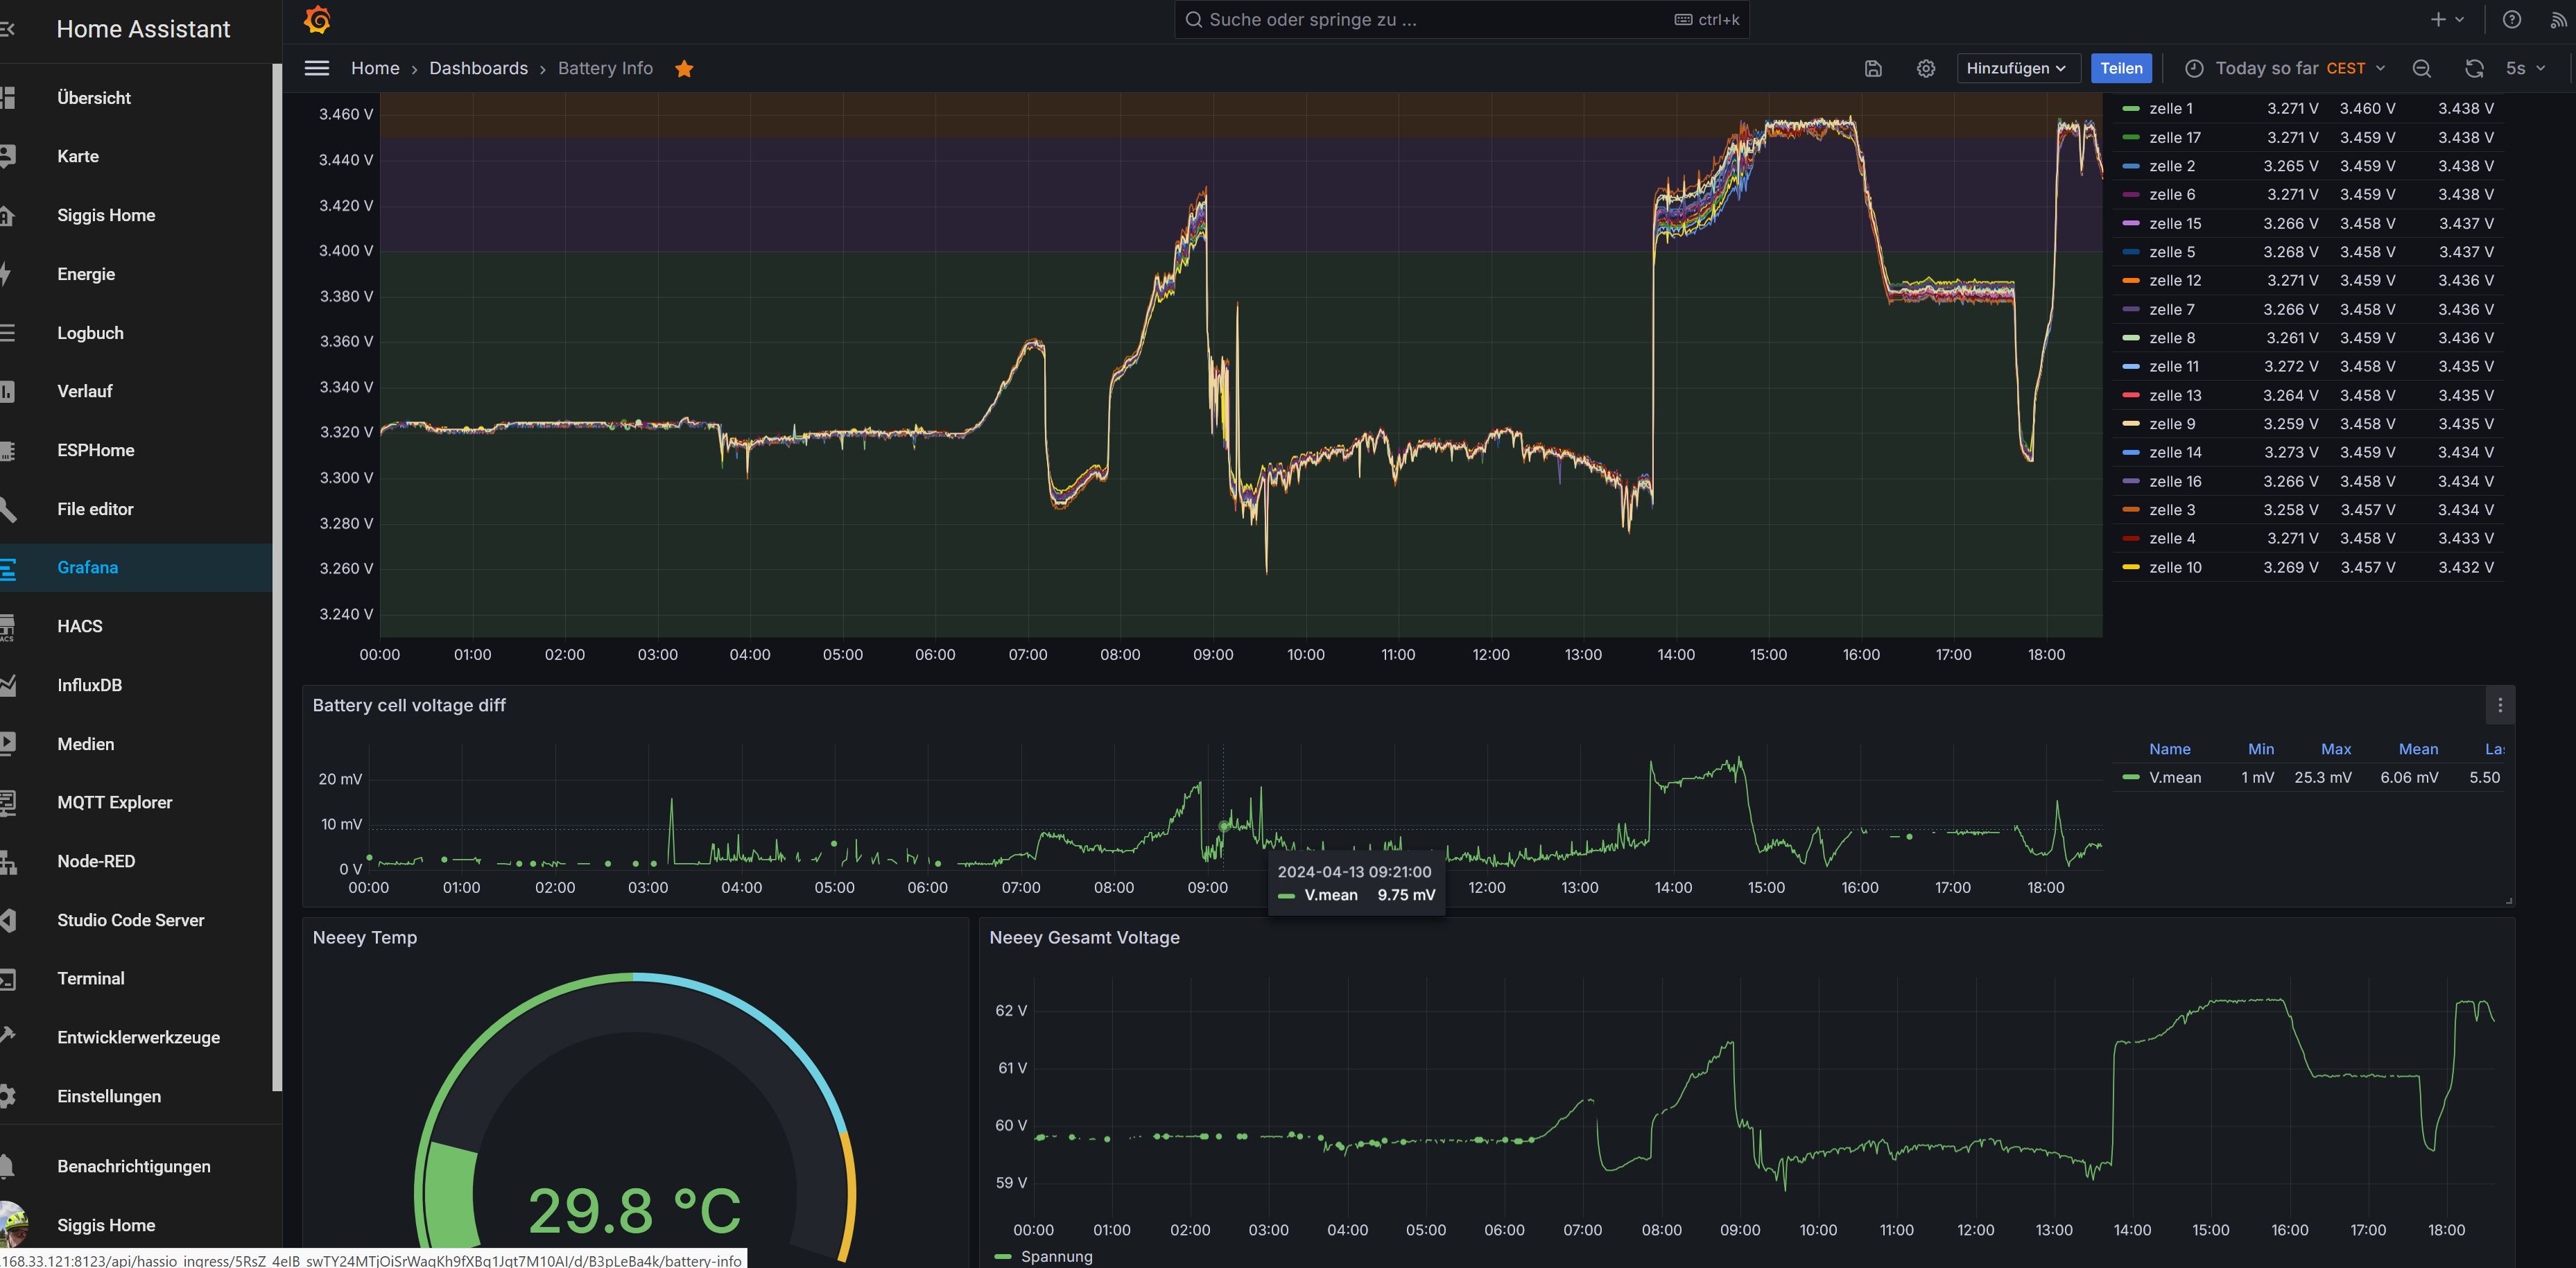The width and height of the screenshot is (2576, 1268).
Task: Open the help question mark icon
Action: (x=2511, y=20)
